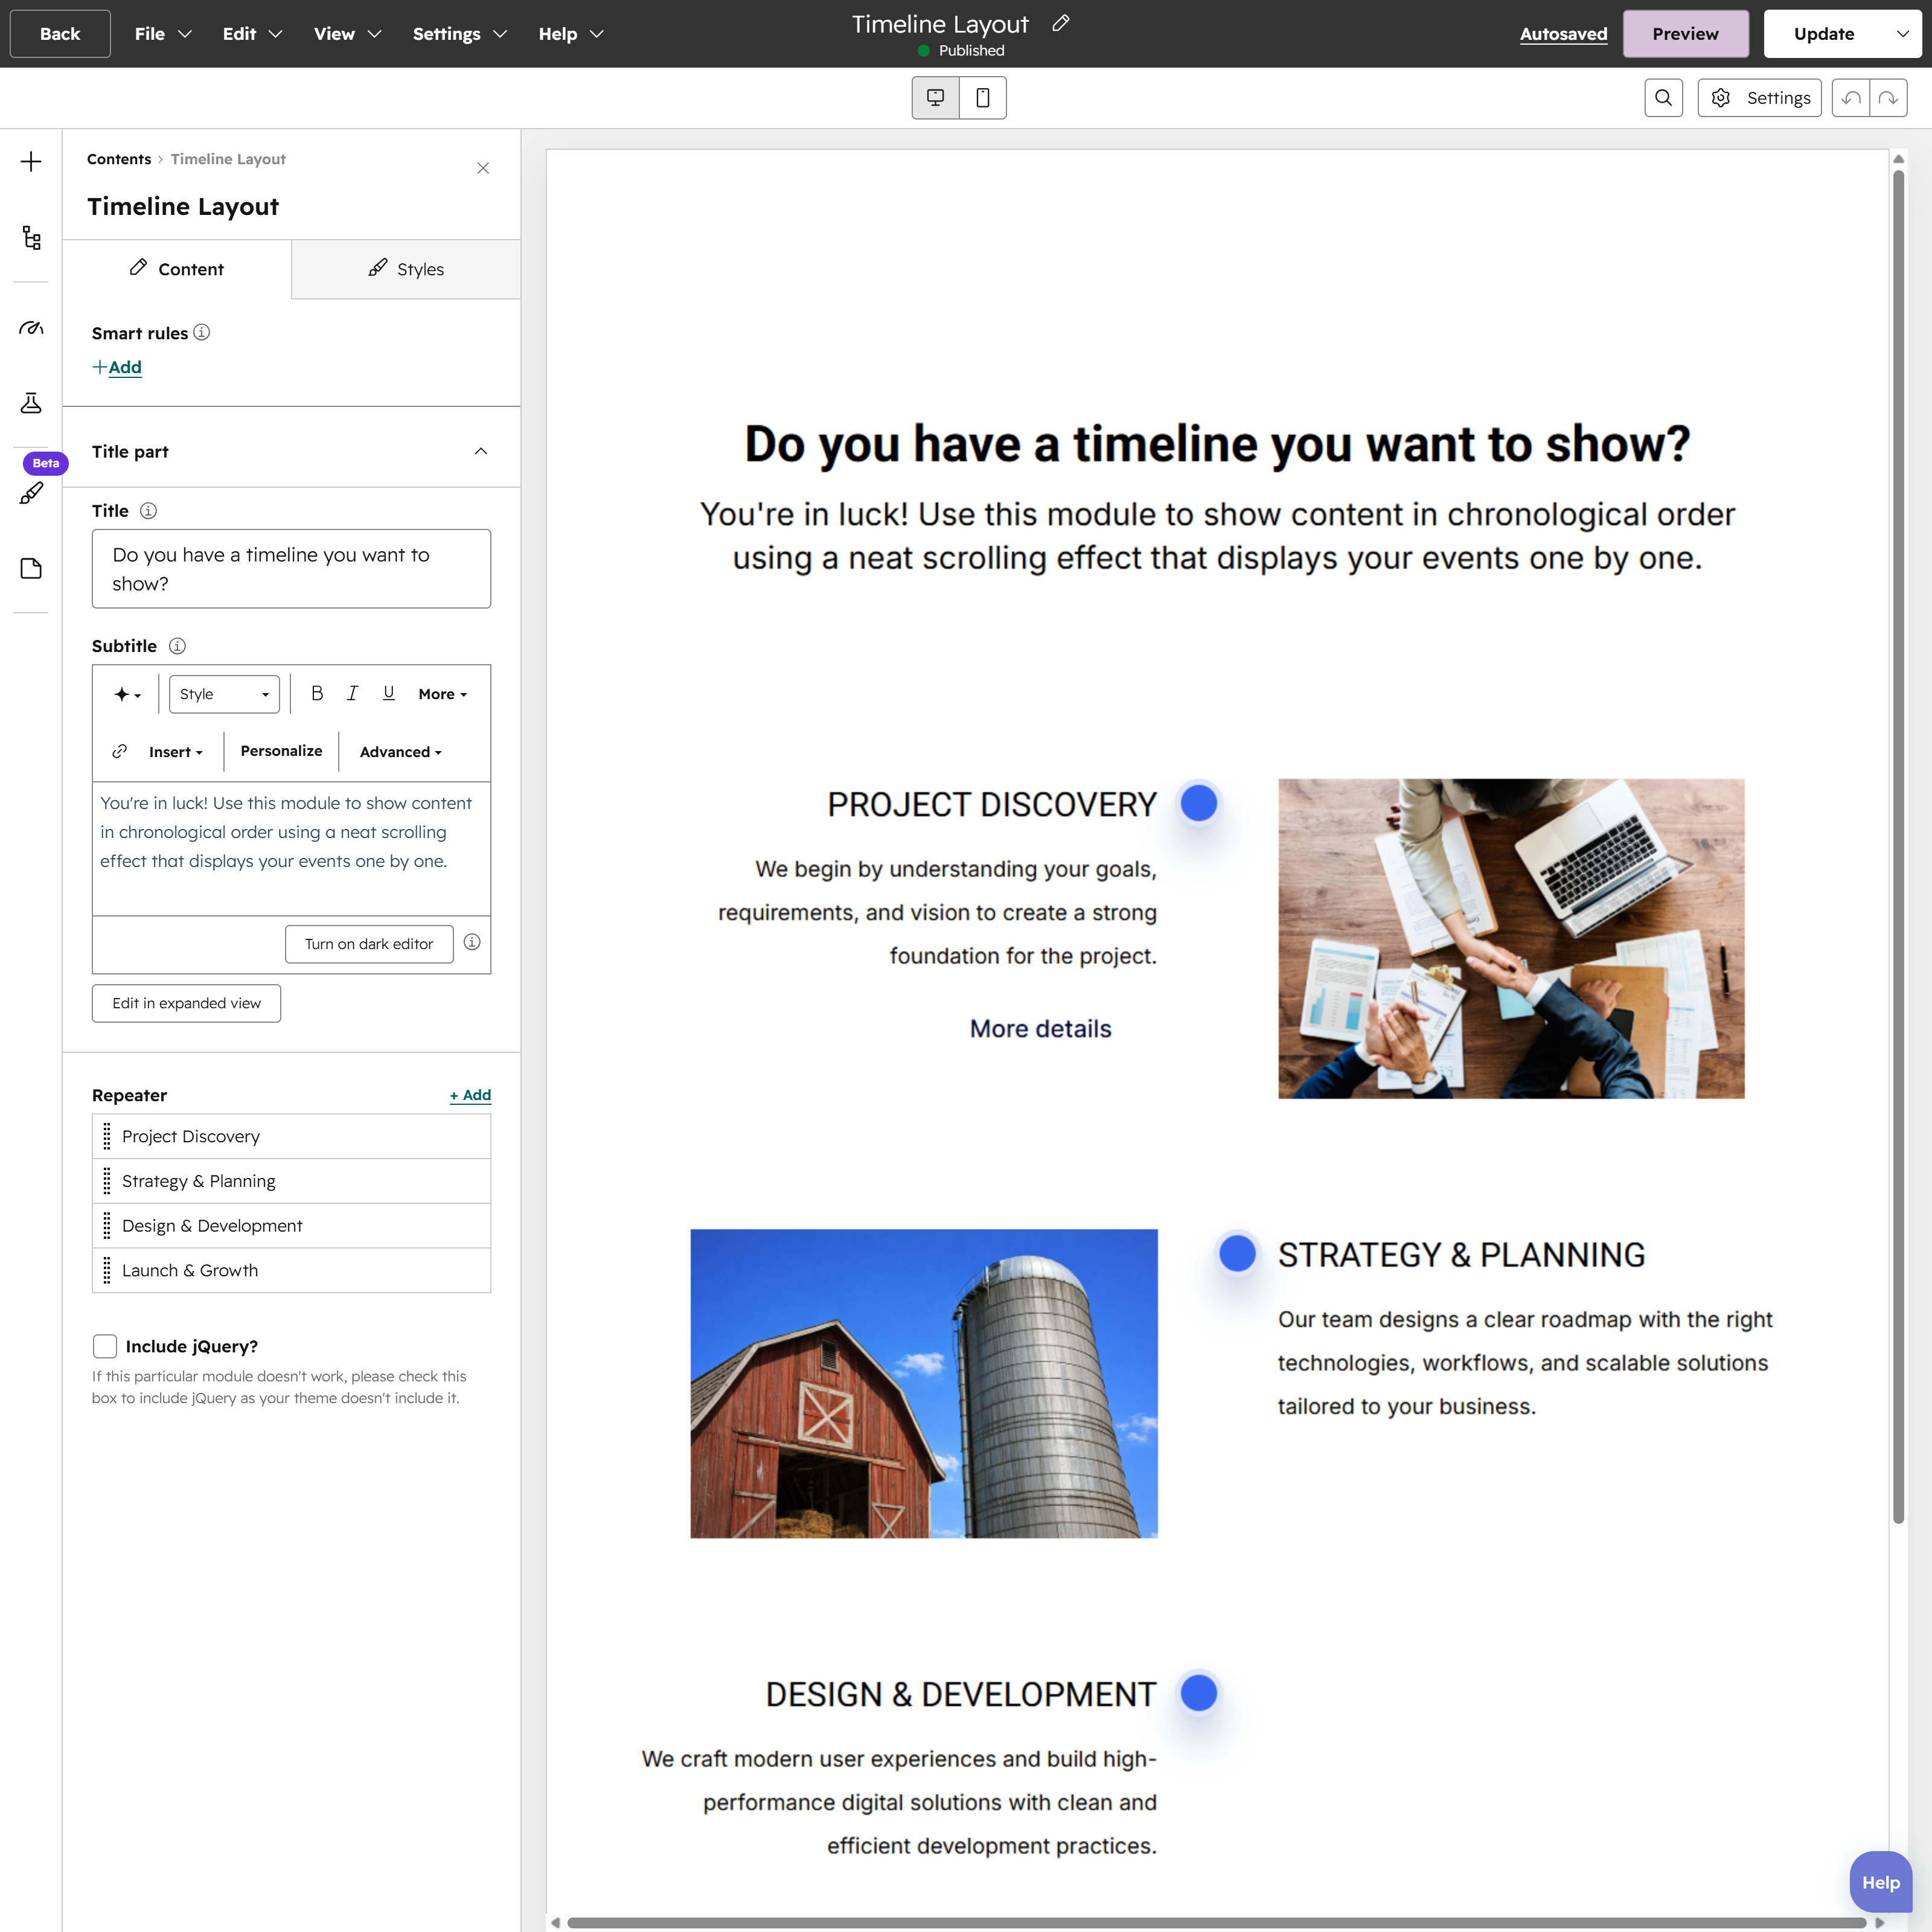Click the Project Discovery timeline dot

click(x=1198, y=803)
